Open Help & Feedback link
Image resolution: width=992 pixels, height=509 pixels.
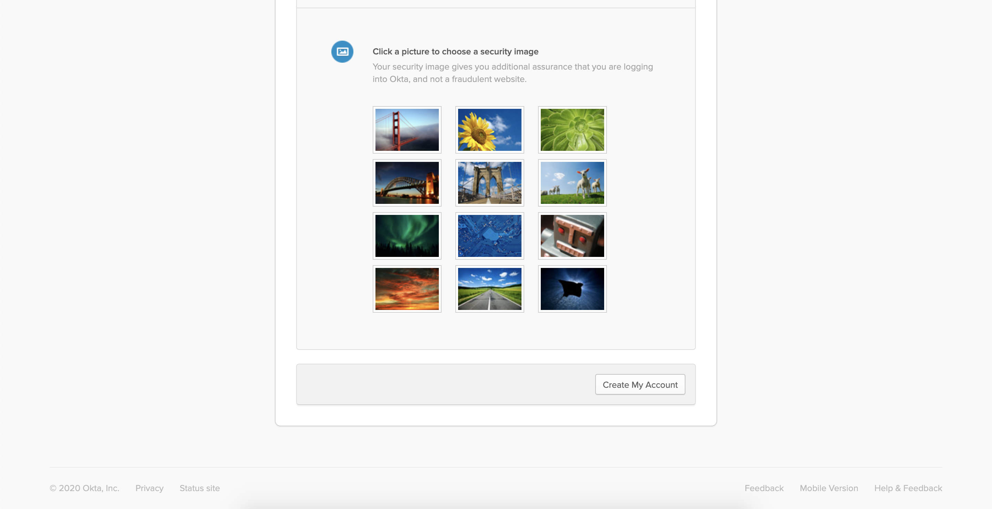pyautogui.click(x=908, y=488)
